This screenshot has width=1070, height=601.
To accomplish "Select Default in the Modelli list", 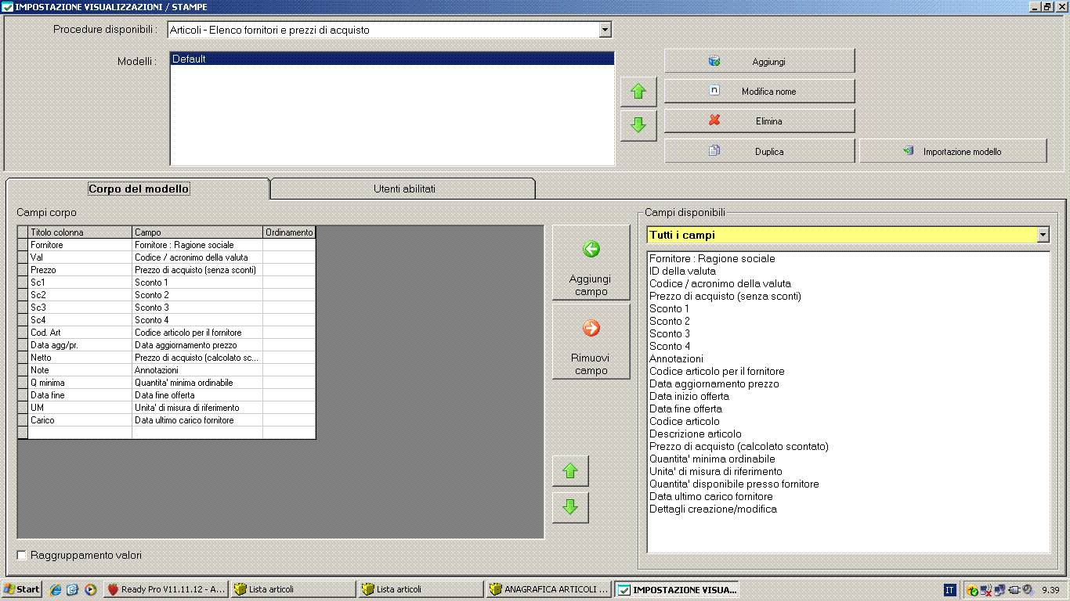I will click(x=392, y=59).
